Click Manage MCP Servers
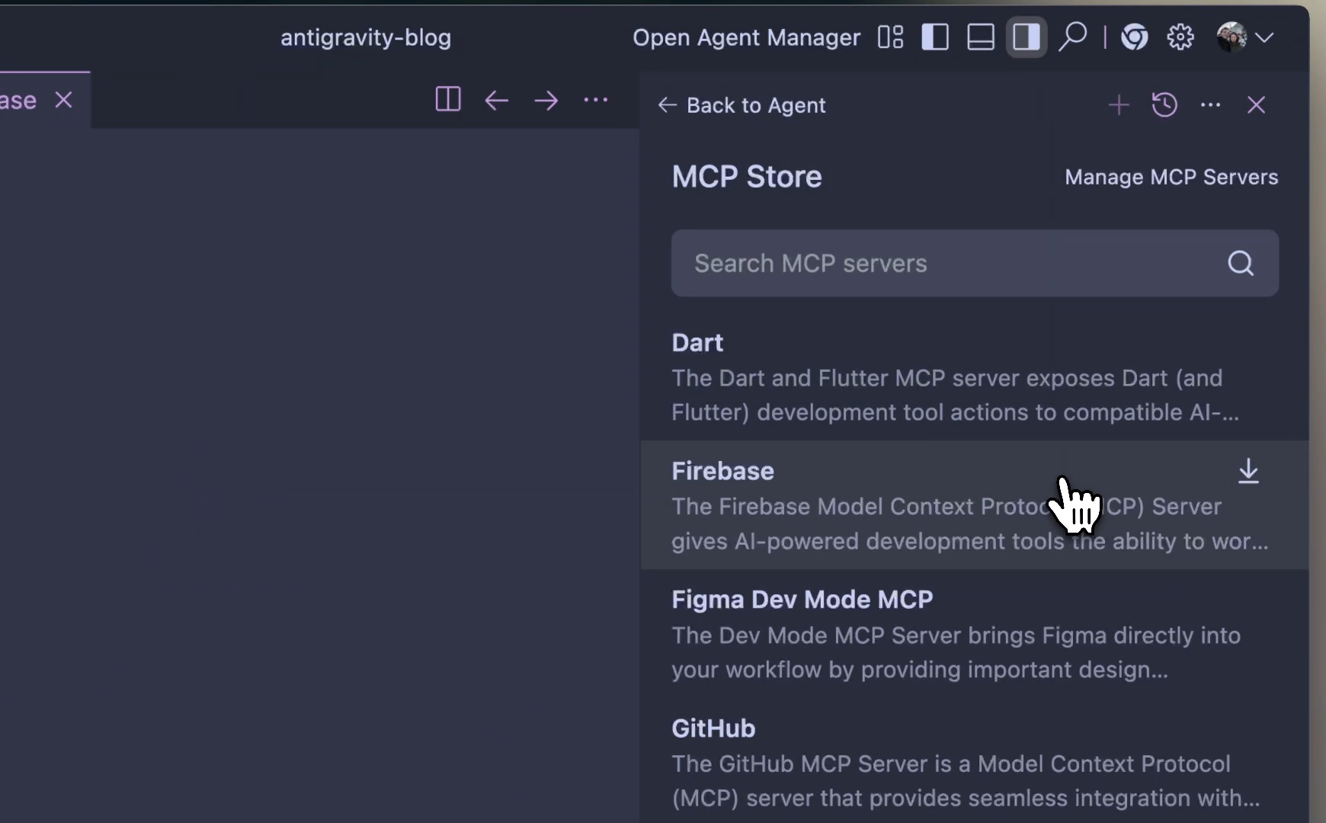 (x=1171, y=177)
